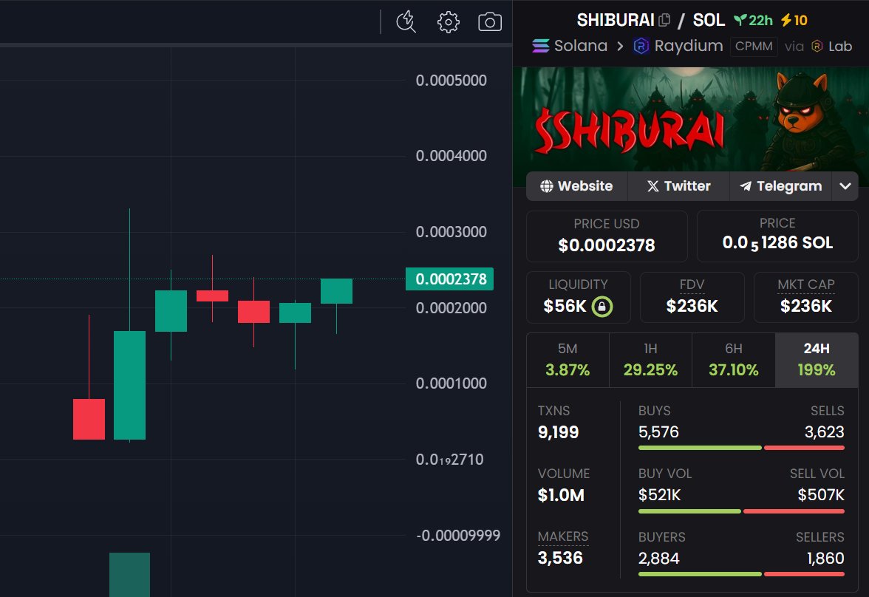
Task: Click the tallest green candlestick body
Action: 130,385
